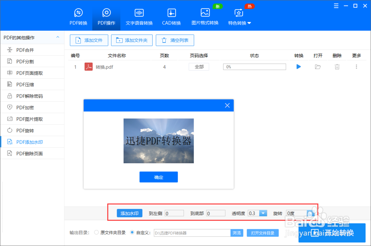Viewport: 371px width, 246px height.
Task: Select the 原文件夹目录 radio button
Action: pos(96,233)
